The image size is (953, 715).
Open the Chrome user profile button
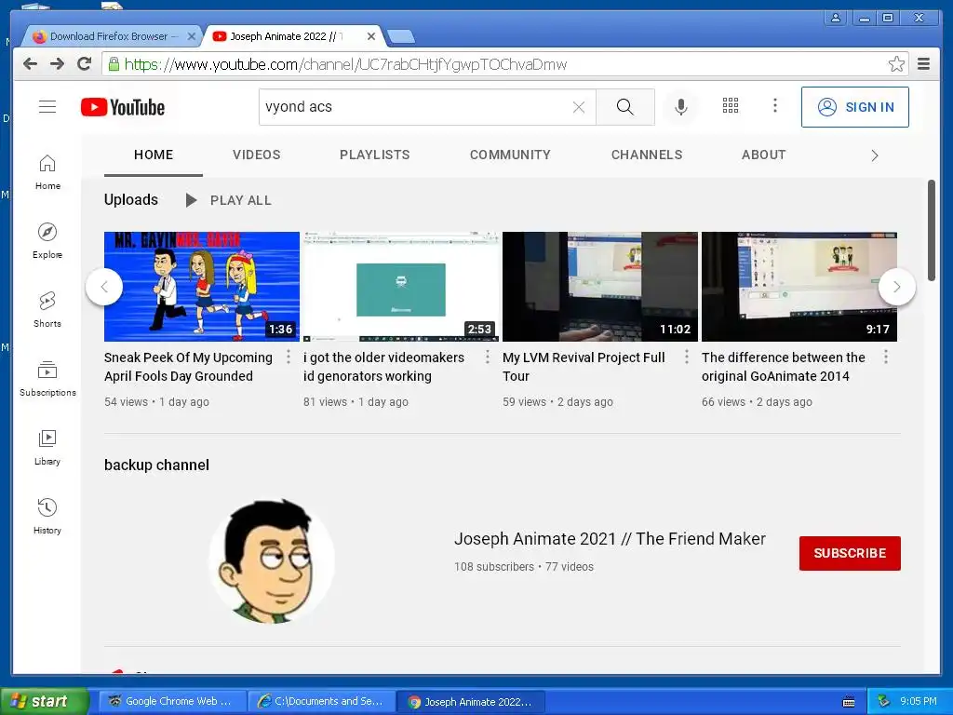coord(836,18)
